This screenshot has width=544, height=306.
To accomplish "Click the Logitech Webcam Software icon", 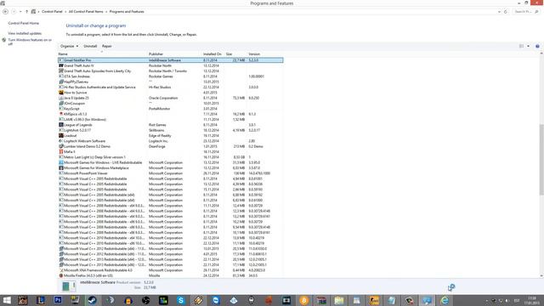I will (61, 141).
